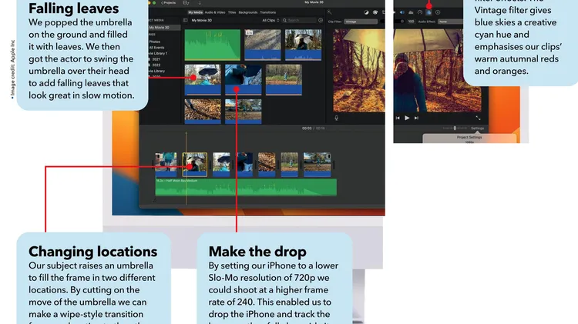Open the speed speedometer icon

(x=420, y=12)
